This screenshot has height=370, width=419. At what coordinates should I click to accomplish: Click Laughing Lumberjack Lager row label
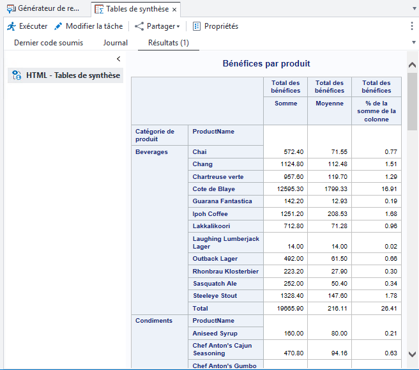226,243
